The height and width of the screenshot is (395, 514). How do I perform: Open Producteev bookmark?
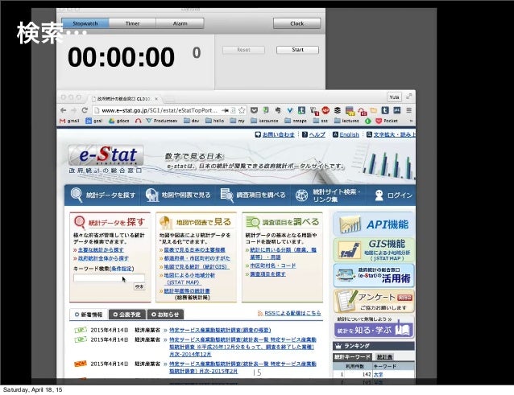[x=162, y=121]
